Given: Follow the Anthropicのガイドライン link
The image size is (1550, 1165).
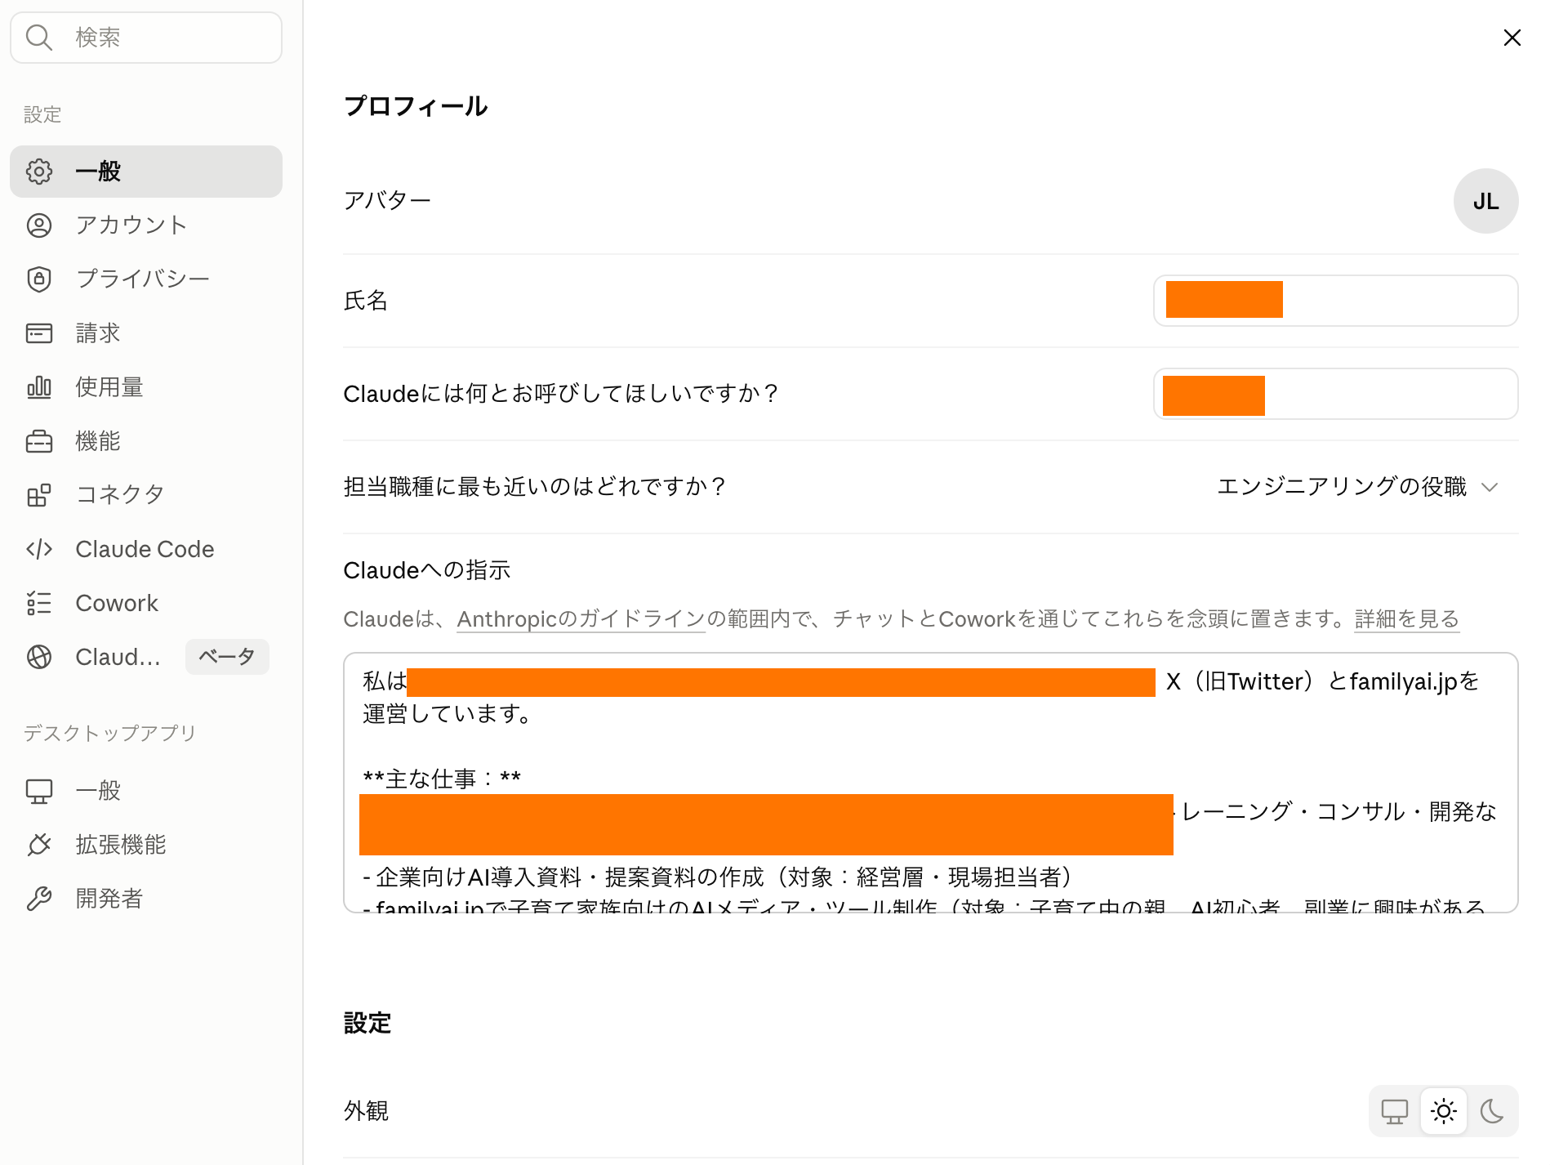Looking at the screenshot, I should [x=581, y=619].
